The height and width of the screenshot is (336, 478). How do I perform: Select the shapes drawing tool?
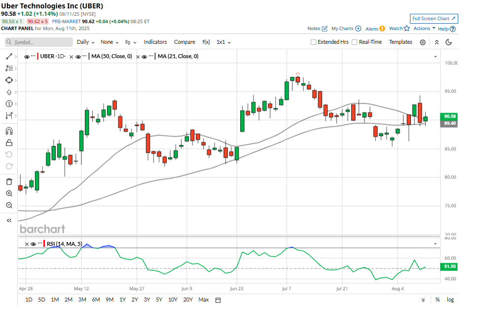click(x=9, y=80)
